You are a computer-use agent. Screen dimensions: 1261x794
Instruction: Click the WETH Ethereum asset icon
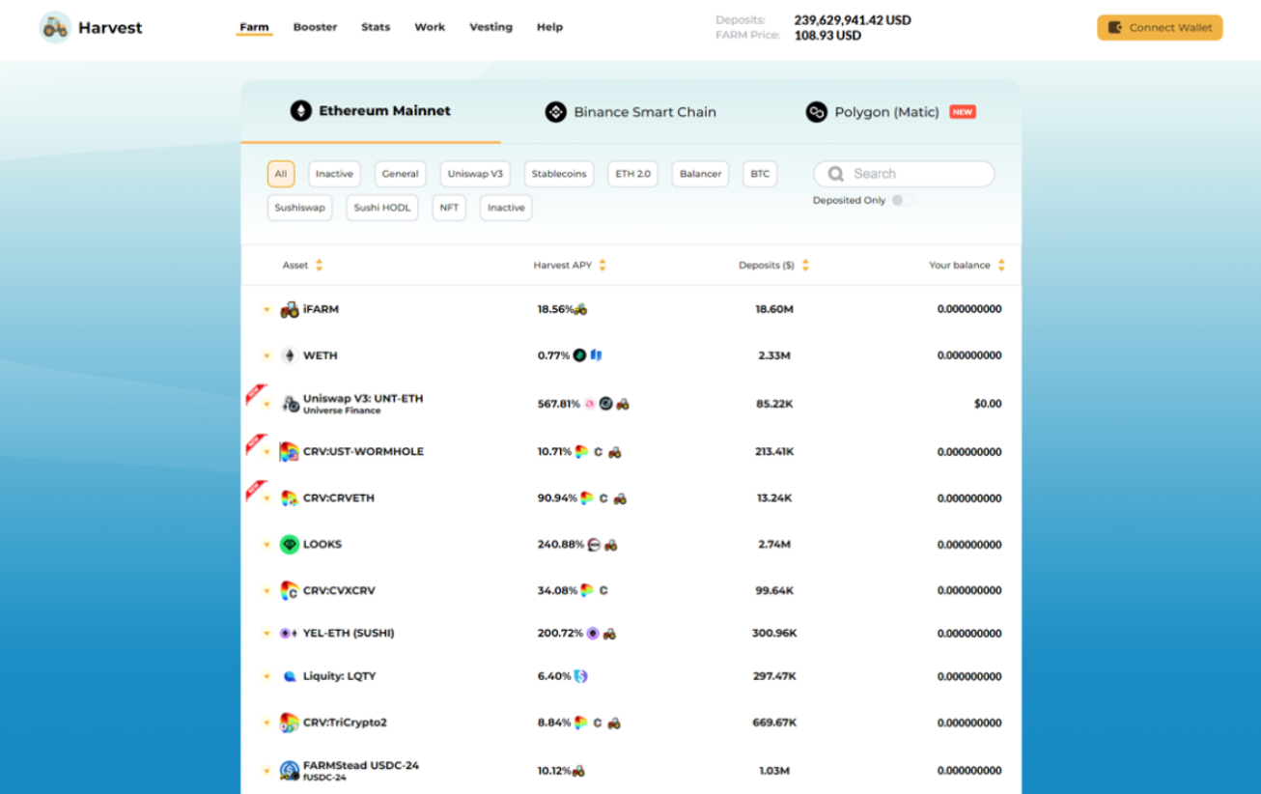pos(289,355)
